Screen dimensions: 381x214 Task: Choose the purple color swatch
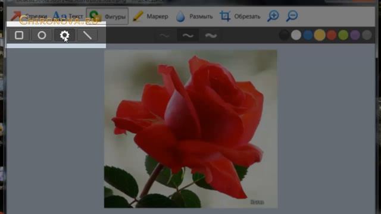[x=355, y=35]
